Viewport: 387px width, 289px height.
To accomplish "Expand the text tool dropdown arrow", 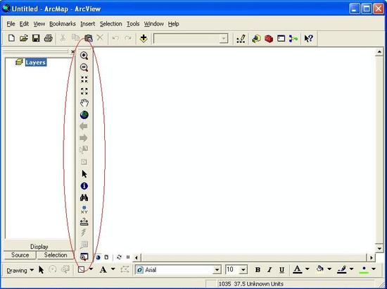I will [x=113, y=269].
